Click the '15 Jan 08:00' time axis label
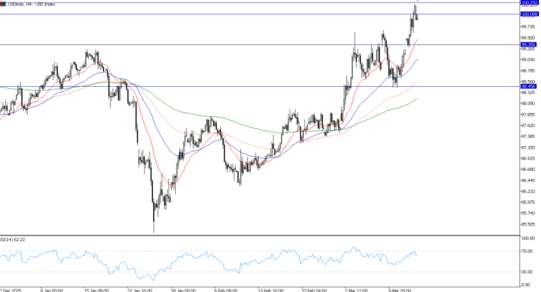Image resolution: width=541 pixels, height=292 pixels. (x=96, y=290)
